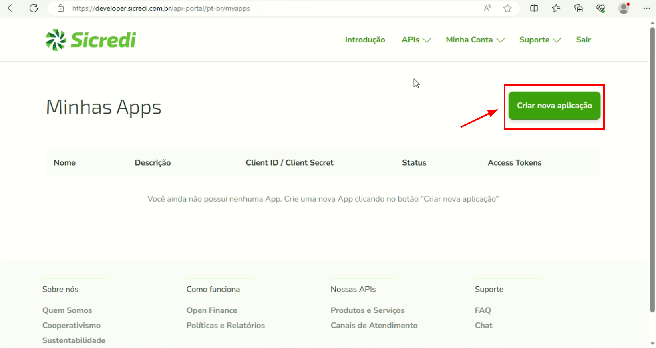The height and width of the screenshot is (348, 656).
Task: Expand the Suporte dropdown menu
Action: tap(539, 40)
